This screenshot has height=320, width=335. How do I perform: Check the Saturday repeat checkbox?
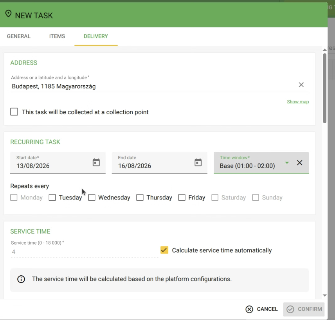pyautogui.click(x=215, y=198)
